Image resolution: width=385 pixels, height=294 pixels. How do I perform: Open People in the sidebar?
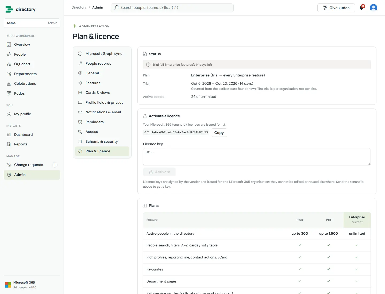[32, 55]
